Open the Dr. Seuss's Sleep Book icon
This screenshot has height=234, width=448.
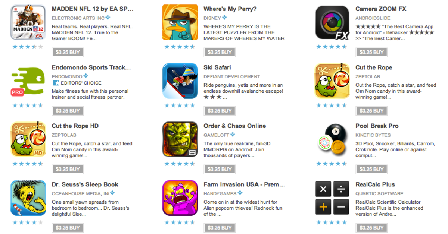tap(28, 198)
